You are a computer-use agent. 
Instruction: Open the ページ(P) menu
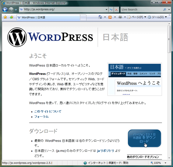137,17
